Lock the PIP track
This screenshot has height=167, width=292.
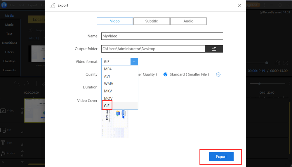tap(22, 132)
